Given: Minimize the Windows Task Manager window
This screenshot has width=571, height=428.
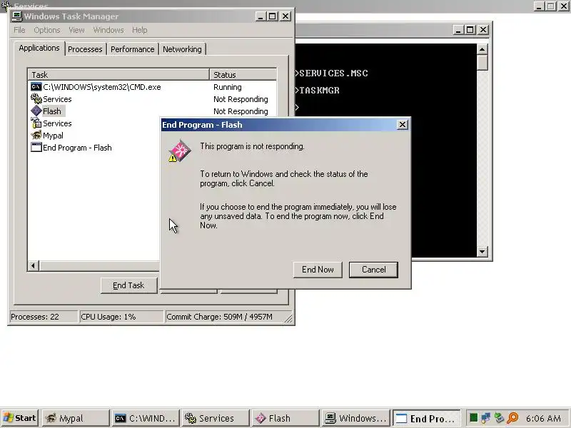Looking at the screenshot, I should click(x=261, y=16).
